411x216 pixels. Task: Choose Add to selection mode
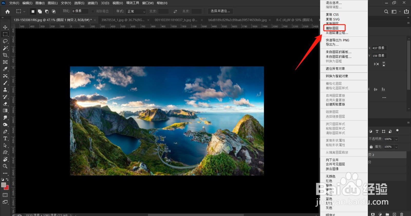40,11
